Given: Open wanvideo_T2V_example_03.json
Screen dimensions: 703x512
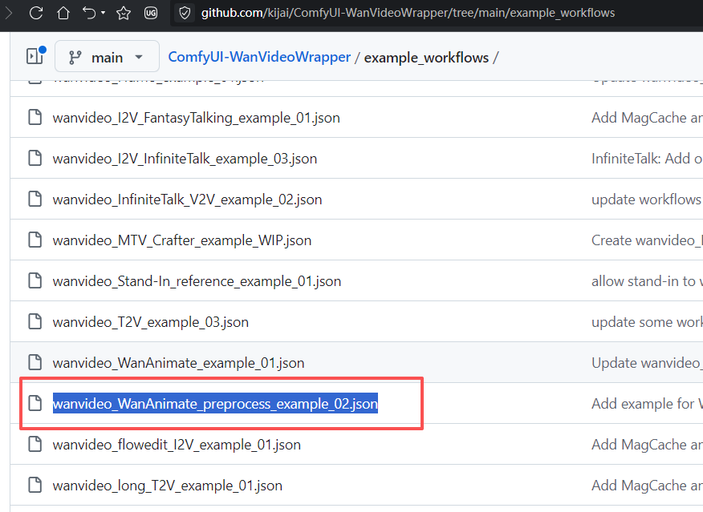Looking at the screenshot, I should [x=151, y=322].
